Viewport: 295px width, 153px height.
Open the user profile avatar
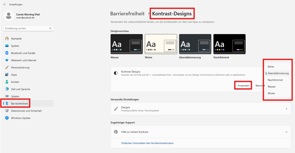click(8, 16)
